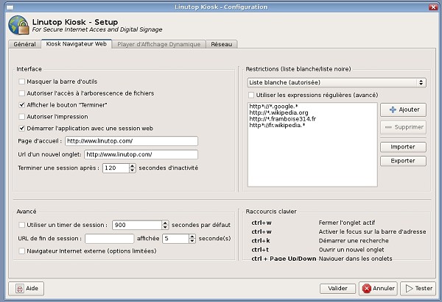The height and width of the screenshot is (302, 442).
Task: Decrease session inactivity seconds with down arrow
Action: pyautogui.click(x=132, y=170)
